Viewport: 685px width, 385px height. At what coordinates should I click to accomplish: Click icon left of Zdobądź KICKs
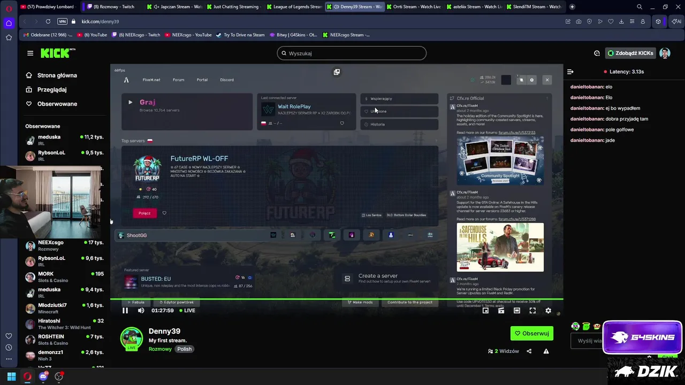click(x=597, y=53)
